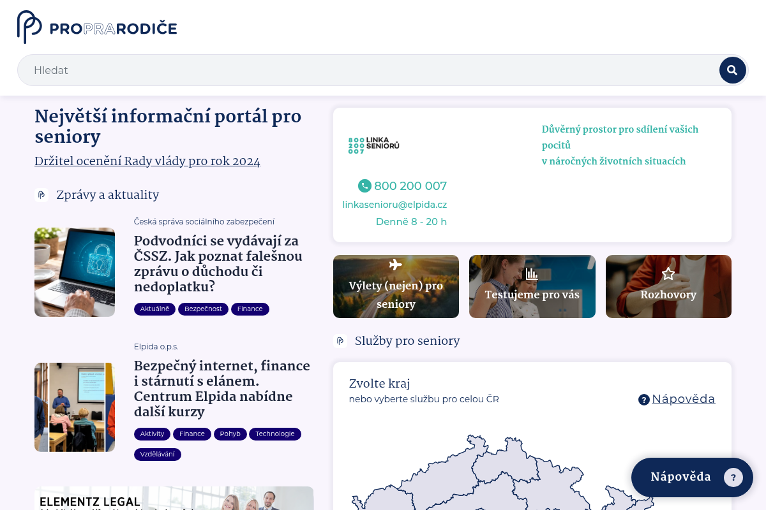
Task: Click the green phone icon
Action: 364,186
